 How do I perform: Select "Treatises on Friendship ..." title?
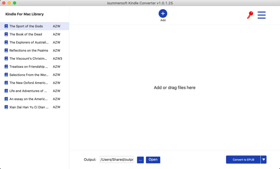click(28, 67)
